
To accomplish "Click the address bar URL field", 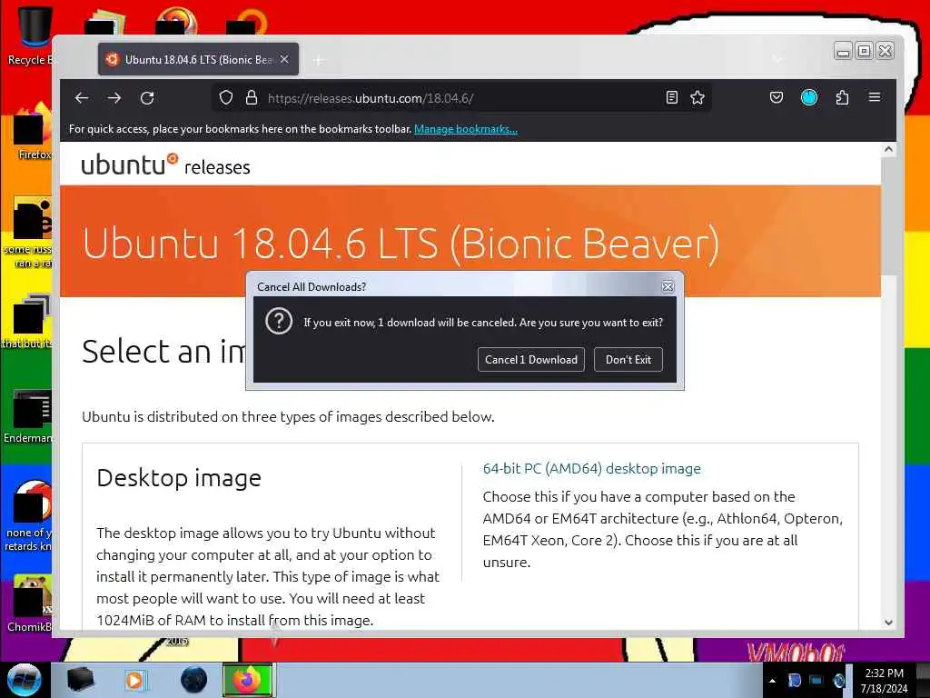I will pos(462,98).
